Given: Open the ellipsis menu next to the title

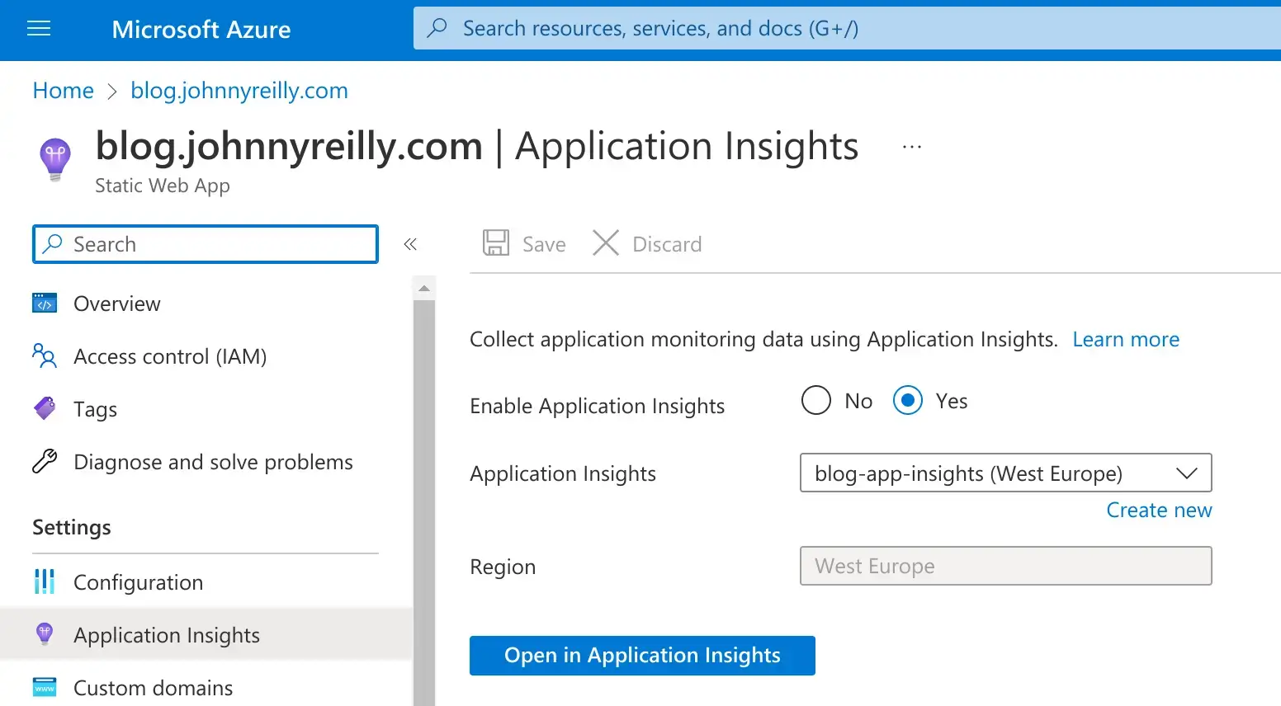Looking at the screenshot, I should tap(911, 145).
